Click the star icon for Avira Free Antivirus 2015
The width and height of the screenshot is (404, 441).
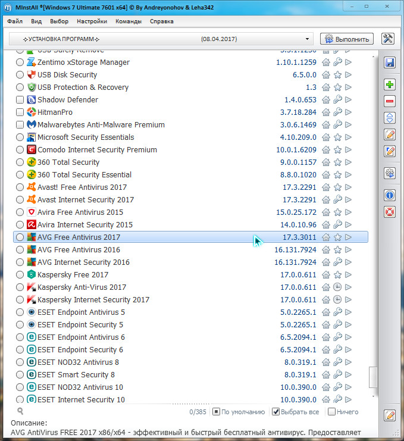click(337, 212)
